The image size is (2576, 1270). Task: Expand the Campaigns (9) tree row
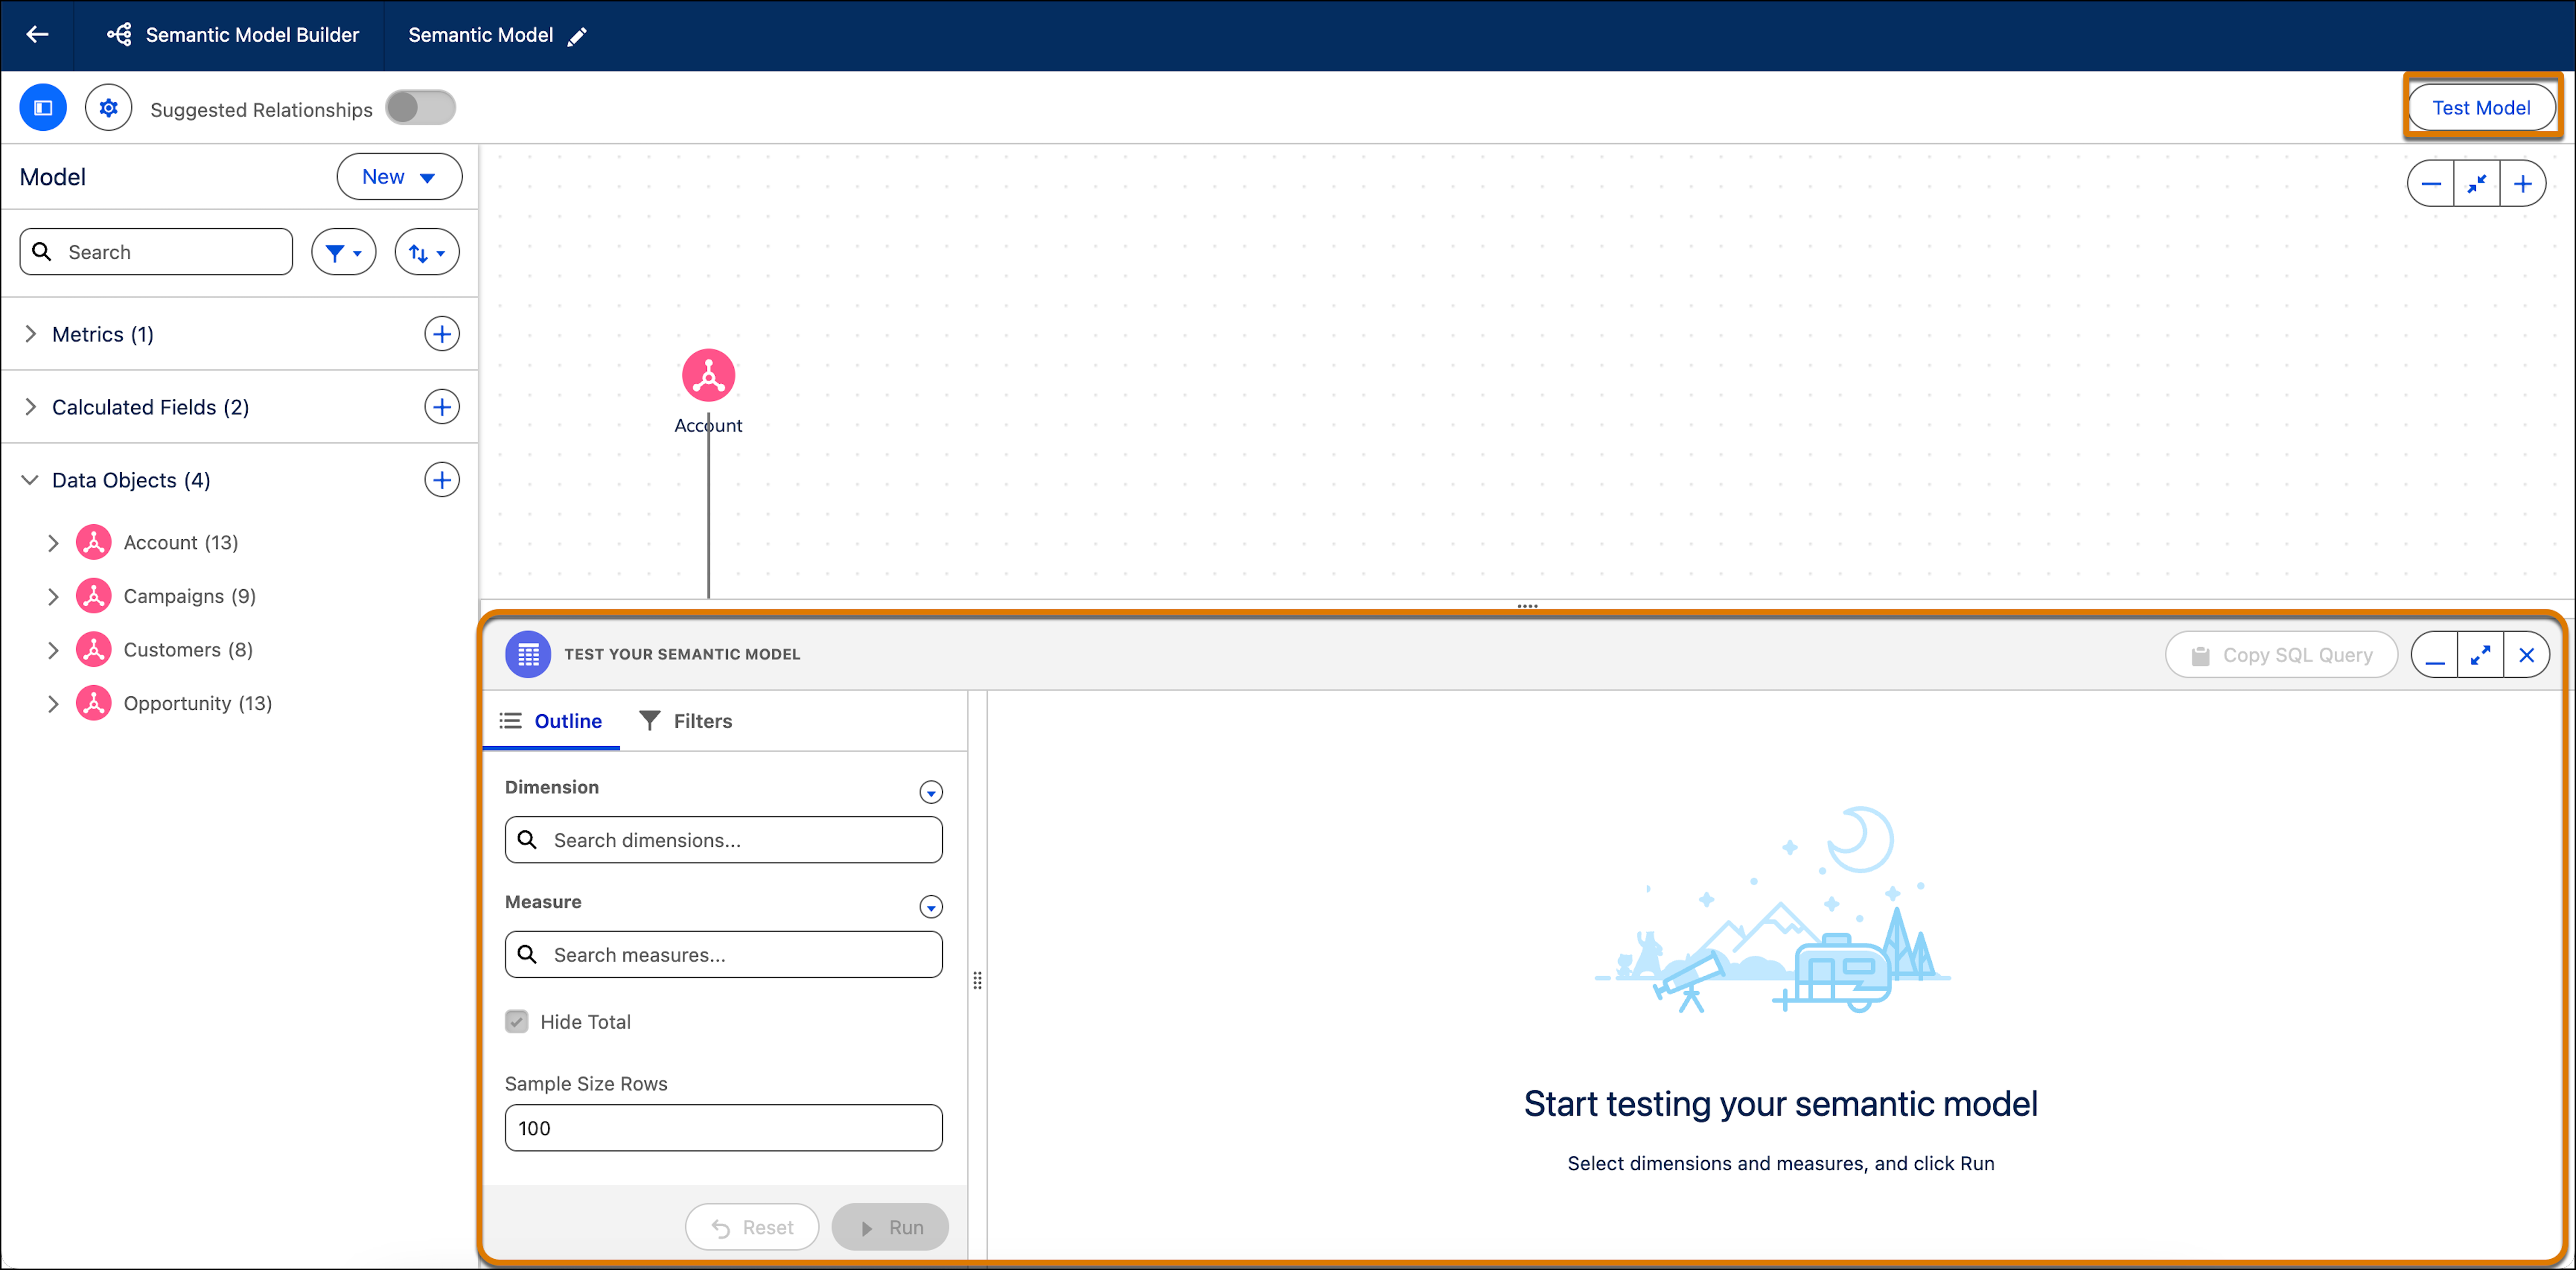53,597
